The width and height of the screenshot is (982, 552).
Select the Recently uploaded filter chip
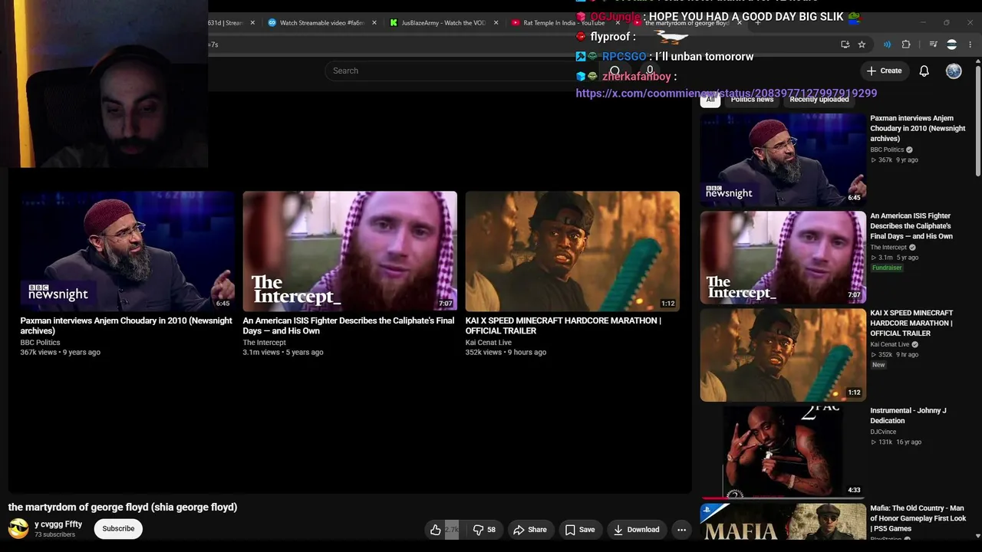(x=819, y=100)
